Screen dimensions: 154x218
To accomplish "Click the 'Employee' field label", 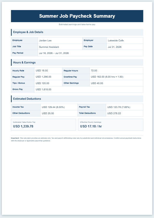I will click(x=17, y=40).
